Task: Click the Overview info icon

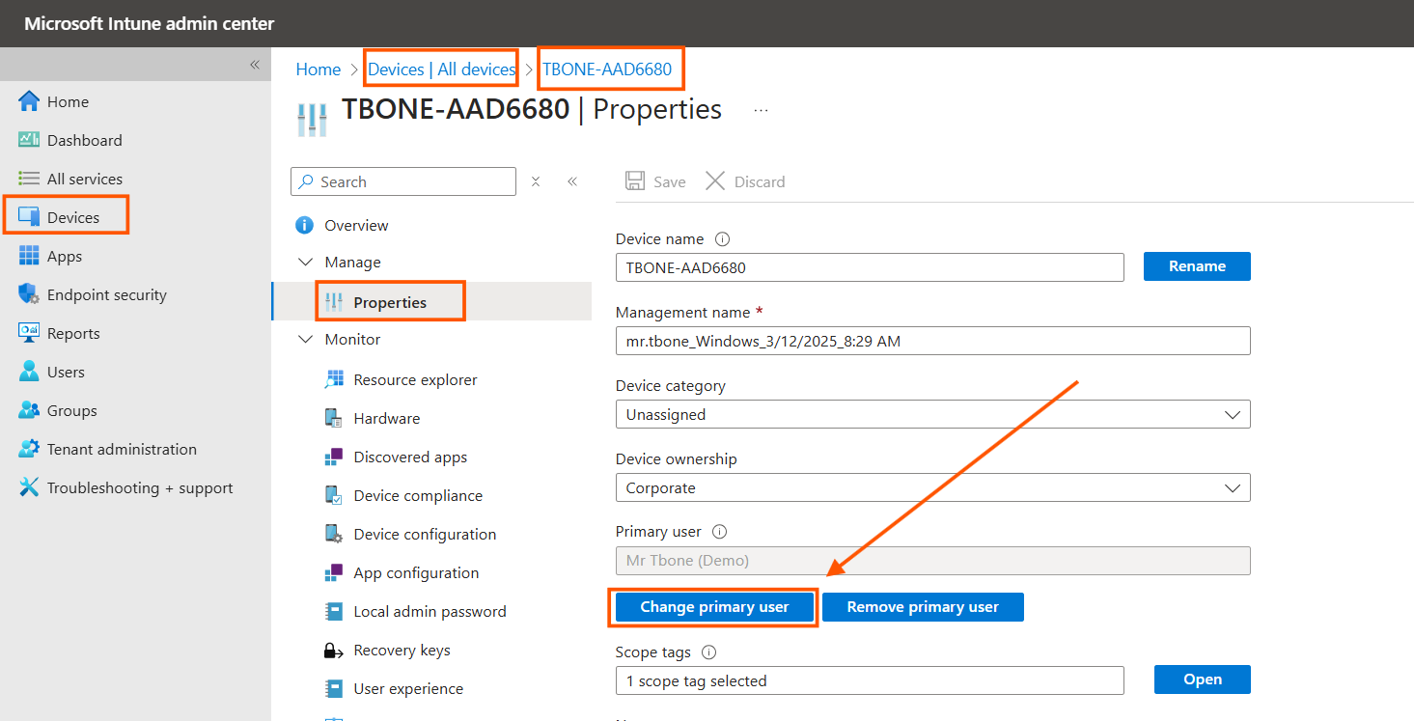Action: pyautogui.click(x=305, y=225)
